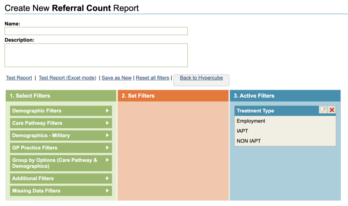Remove Treatment Type filter with red X
The width and height of the screenshot is (348, 206).
(x=332, y=110)
